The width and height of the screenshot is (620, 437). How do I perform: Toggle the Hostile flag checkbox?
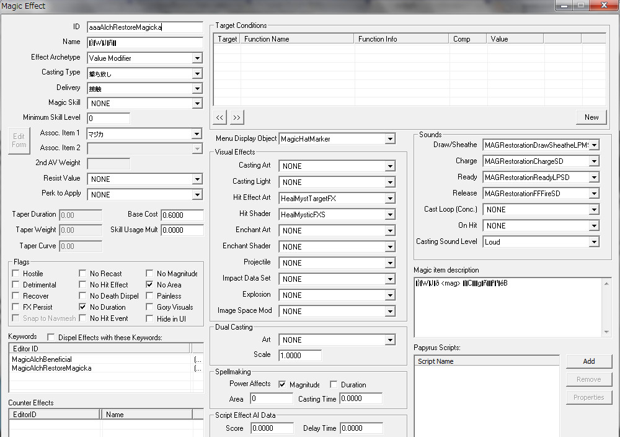16,274
